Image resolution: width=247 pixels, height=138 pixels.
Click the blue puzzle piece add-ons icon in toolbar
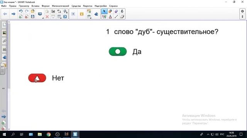tap(96, 14)
